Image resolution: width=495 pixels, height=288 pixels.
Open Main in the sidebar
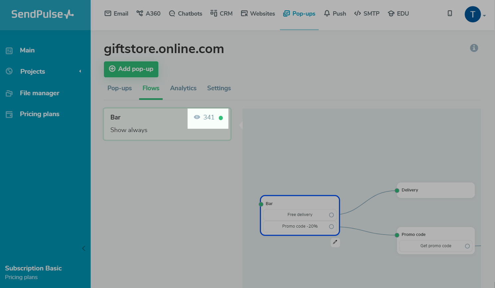pos(27,50)
